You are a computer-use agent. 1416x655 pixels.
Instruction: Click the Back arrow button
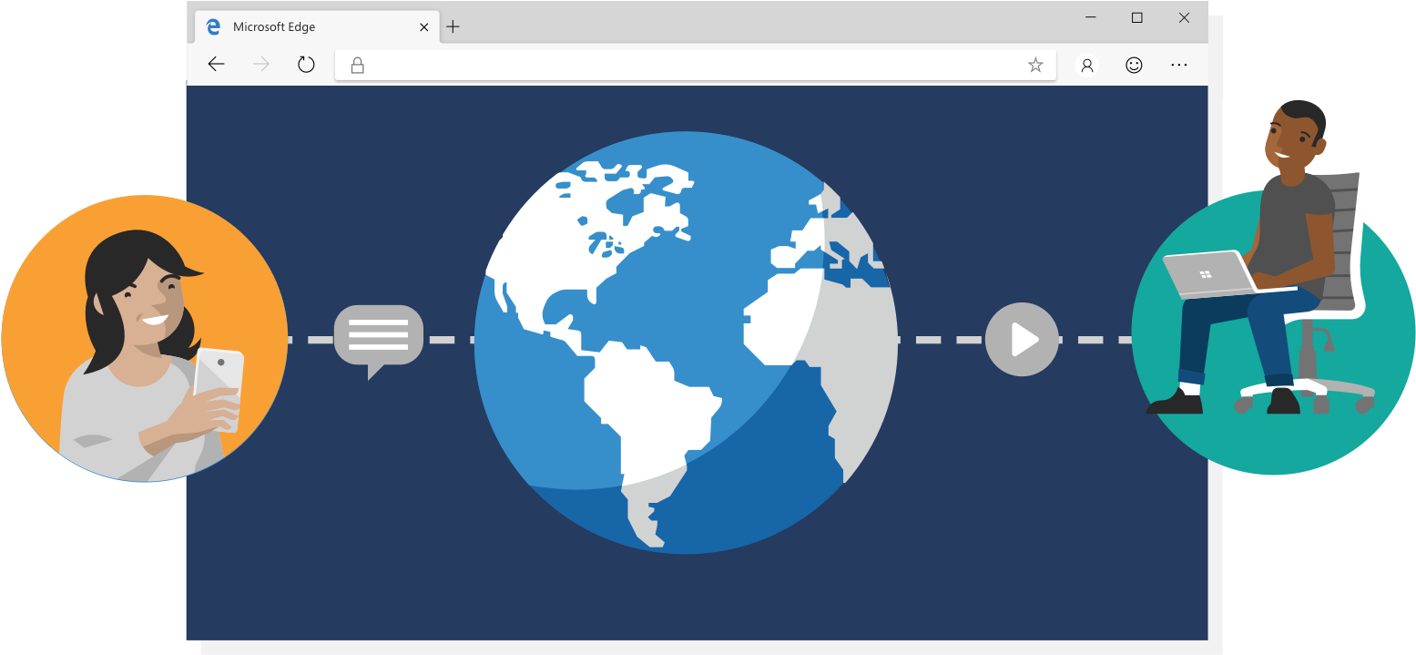216,64
